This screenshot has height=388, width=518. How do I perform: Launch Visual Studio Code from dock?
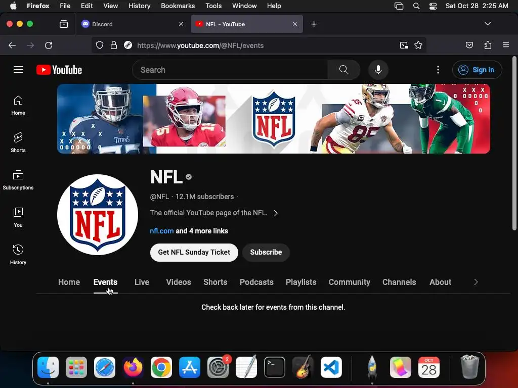click(331, 367)
